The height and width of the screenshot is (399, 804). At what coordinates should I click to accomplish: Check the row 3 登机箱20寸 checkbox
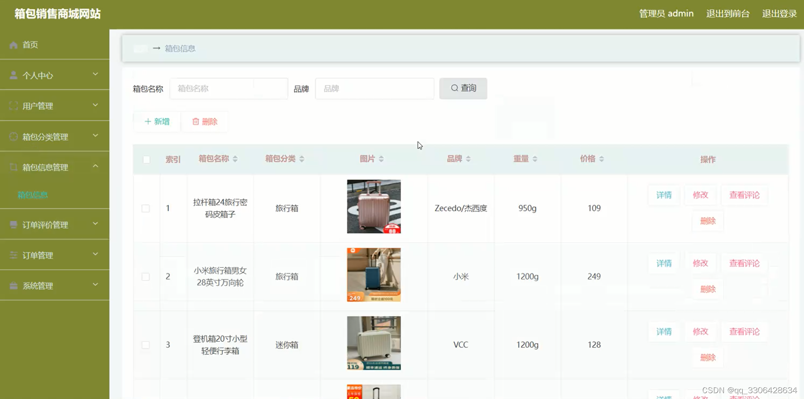145,345
